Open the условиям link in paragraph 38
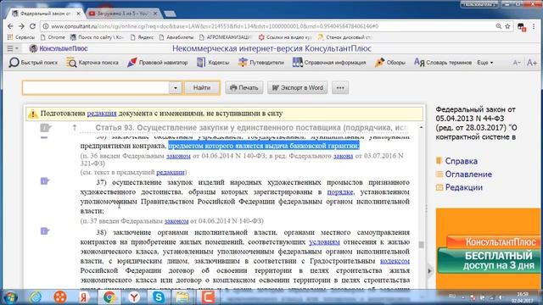Viewport: 543px width, 305px height. (x=324, y=242)
